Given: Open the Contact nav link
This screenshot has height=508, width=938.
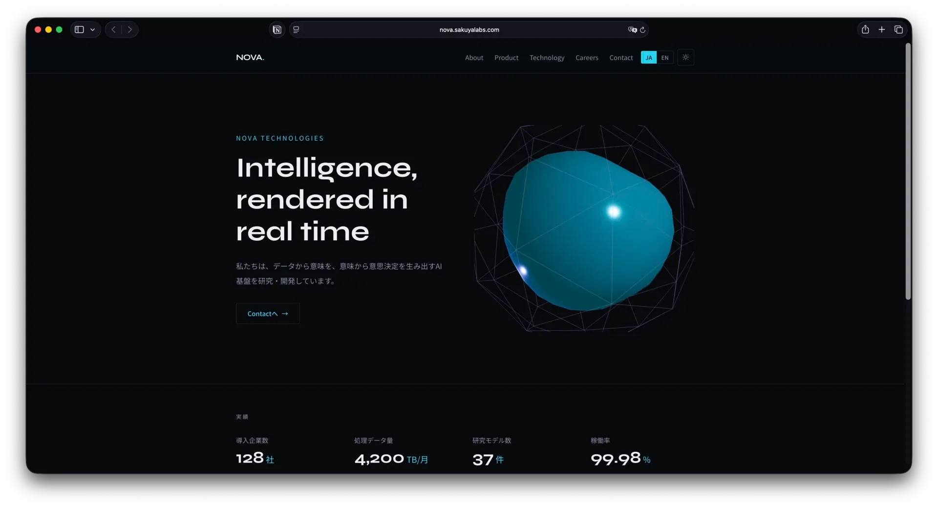Looking at the screenshot, I should (x=621, y=58).
